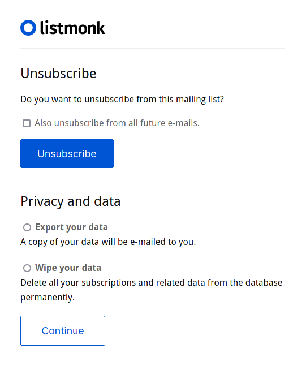Click the 'Do you want to unsubscribe' question text
This screenshot has width=306, height=374.
122,99
